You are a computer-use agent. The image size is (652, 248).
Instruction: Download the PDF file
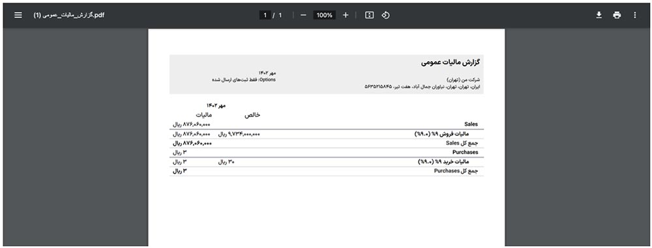(x=599, y=15)
